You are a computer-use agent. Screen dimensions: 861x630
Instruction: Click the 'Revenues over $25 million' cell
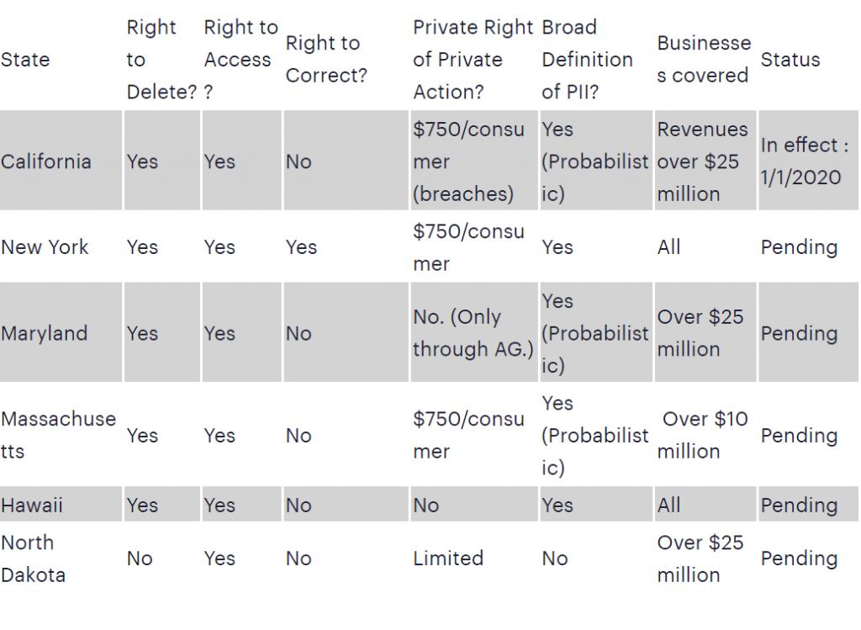[702, 161]
